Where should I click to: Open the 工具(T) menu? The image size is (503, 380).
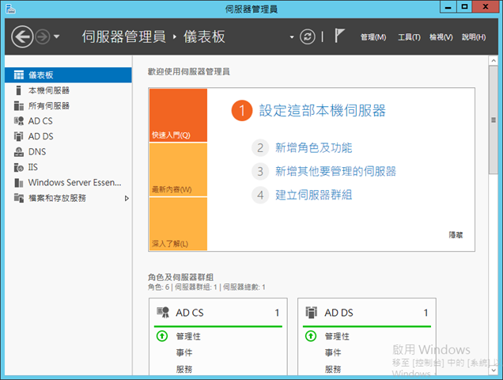coord(409,37)
